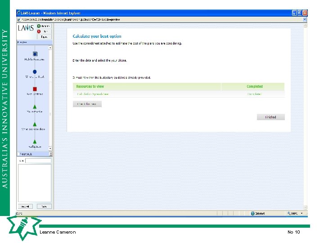Select the second green triangle activity icon
324x243 pixels.
tap(35, 124)
